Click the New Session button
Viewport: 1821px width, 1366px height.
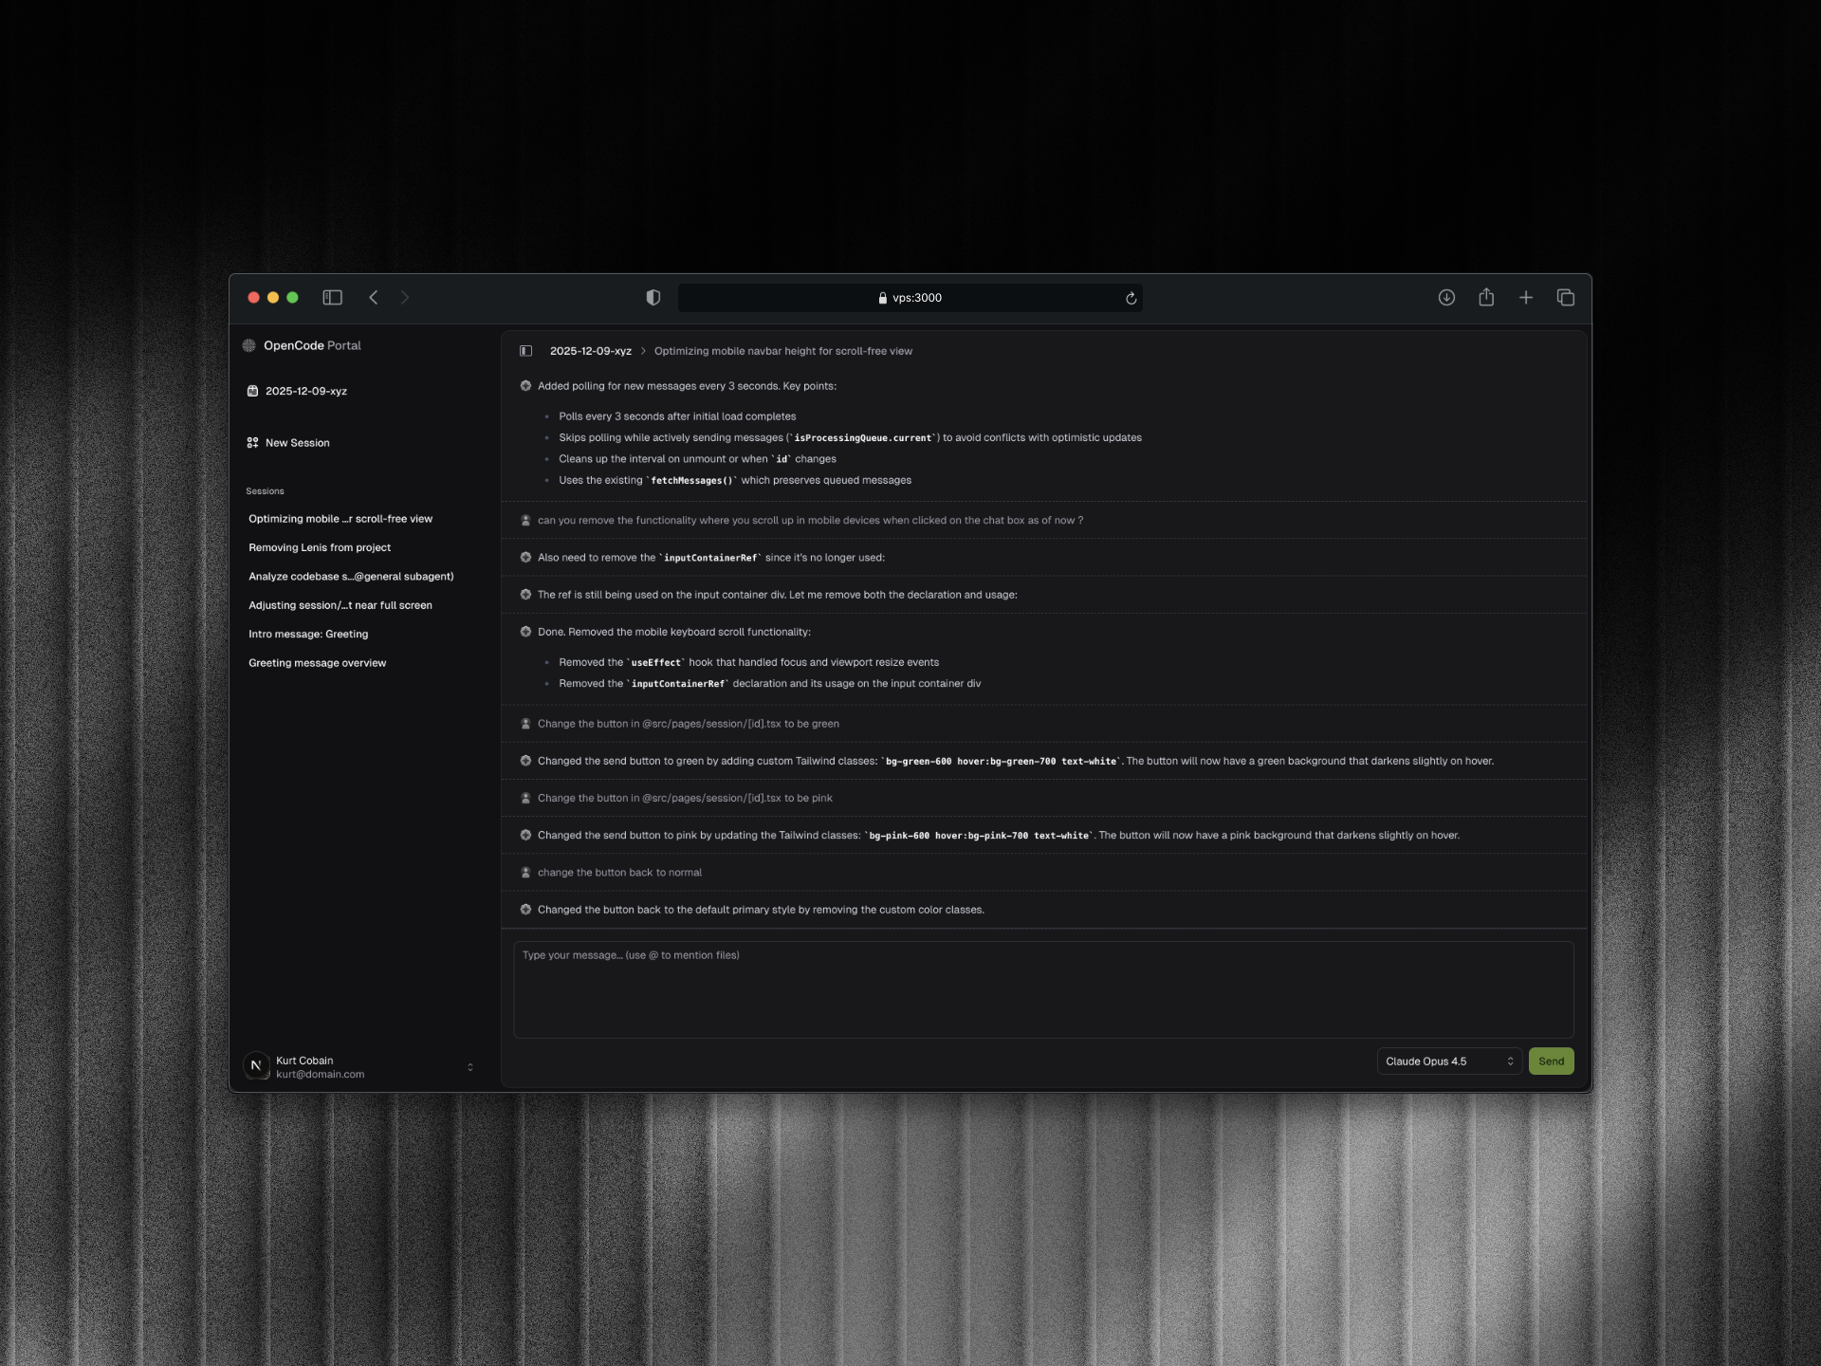[x=297, y=443]
